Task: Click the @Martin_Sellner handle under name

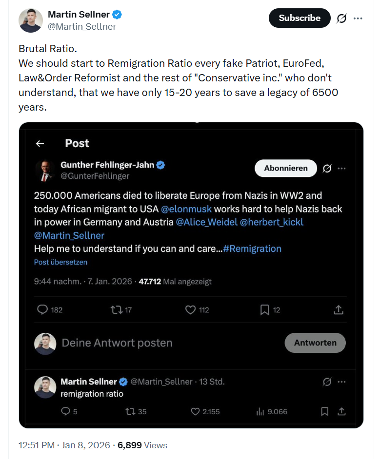Action: tap(81, 27)
